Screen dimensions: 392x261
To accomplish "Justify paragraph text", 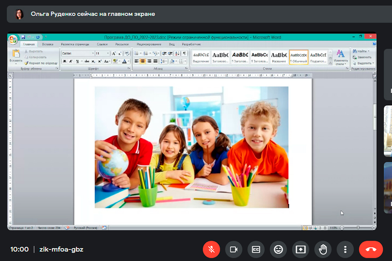I will [x=155, y=61].
